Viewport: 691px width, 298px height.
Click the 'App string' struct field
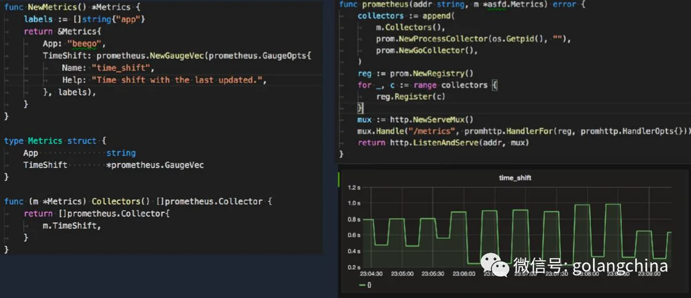pyautogui.click(x=79, y=153)
